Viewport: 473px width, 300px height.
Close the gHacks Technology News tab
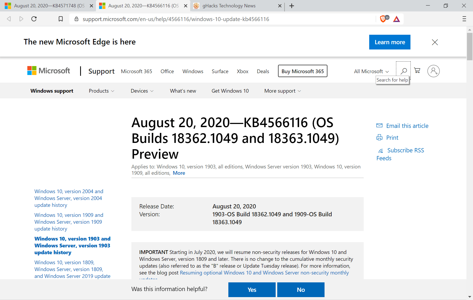tap(280, 6)
